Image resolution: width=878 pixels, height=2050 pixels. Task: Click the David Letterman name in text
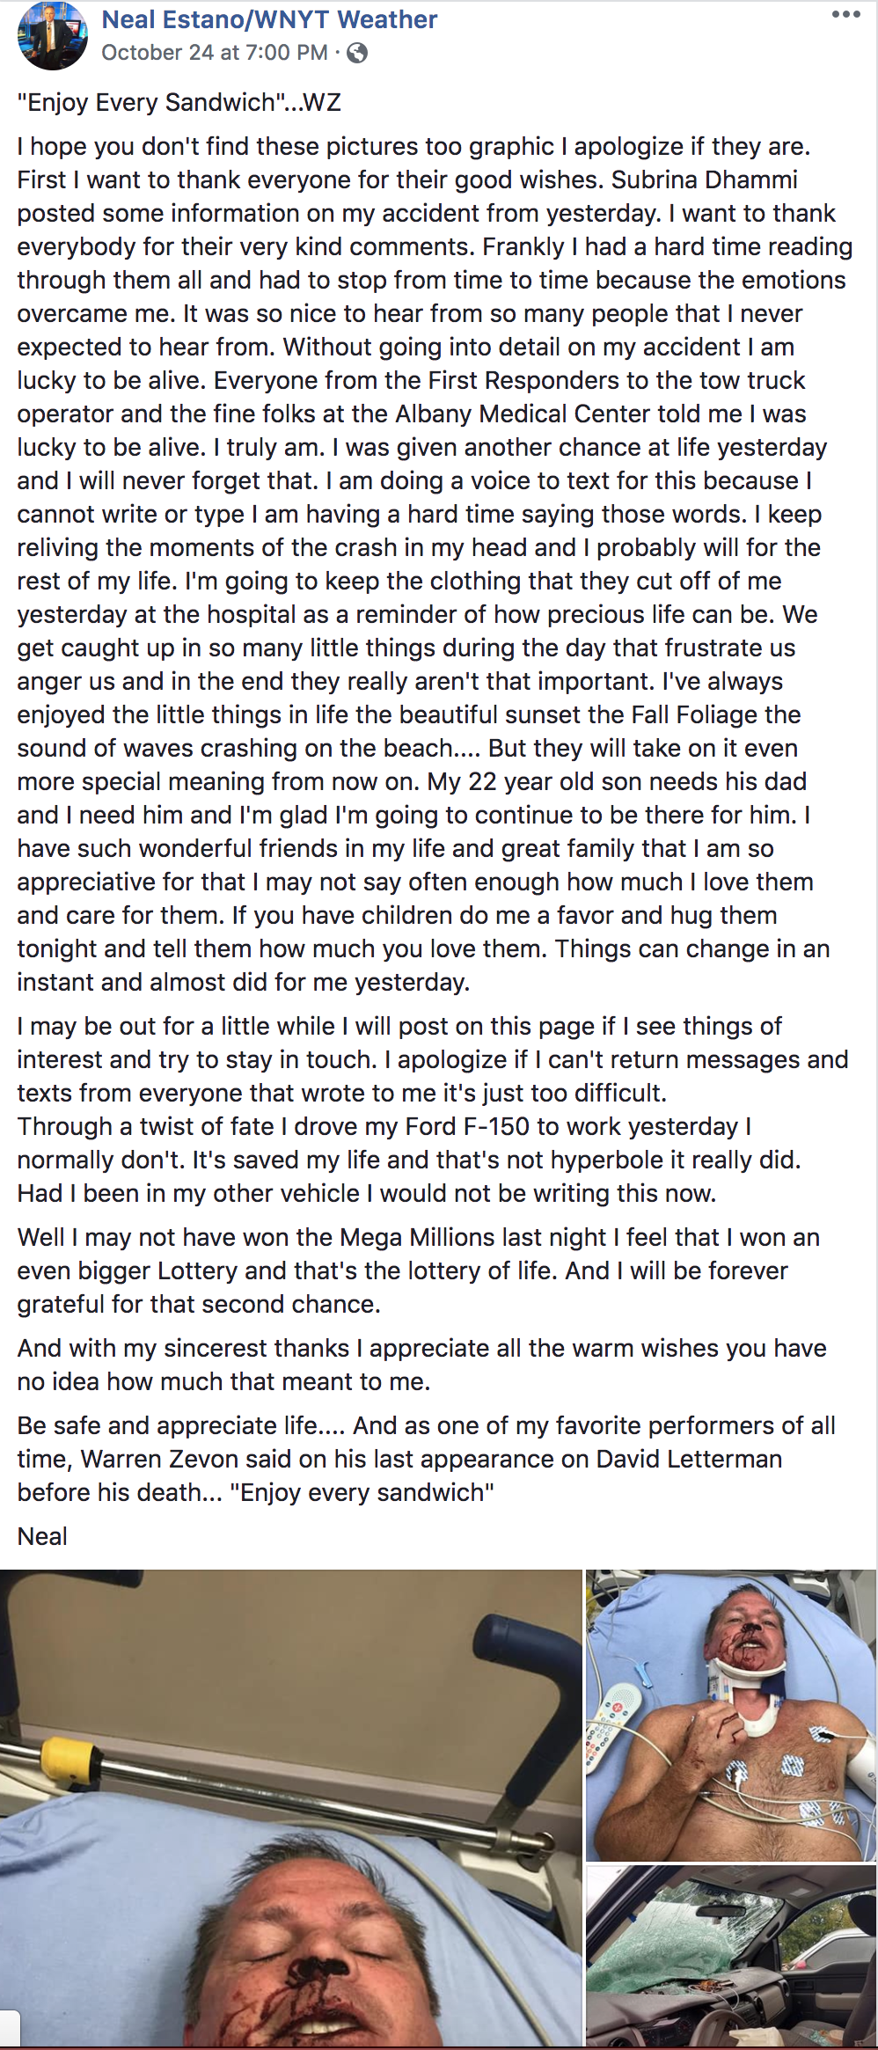tap(689, 1459)
